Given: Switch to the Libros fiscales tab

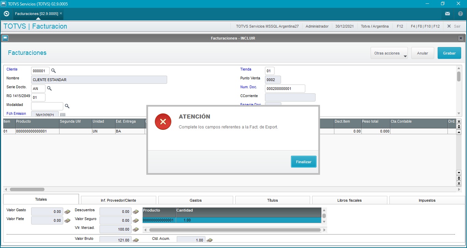Looking at the screenshot, I should pos(349,200).
